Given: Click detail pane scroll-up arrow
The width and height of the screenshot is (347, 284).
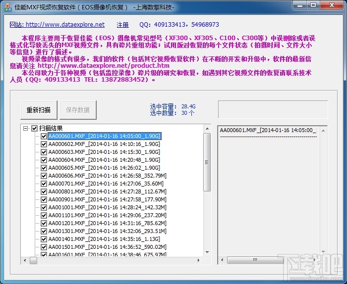Looking at the screenshot, I should pos(323,131).
